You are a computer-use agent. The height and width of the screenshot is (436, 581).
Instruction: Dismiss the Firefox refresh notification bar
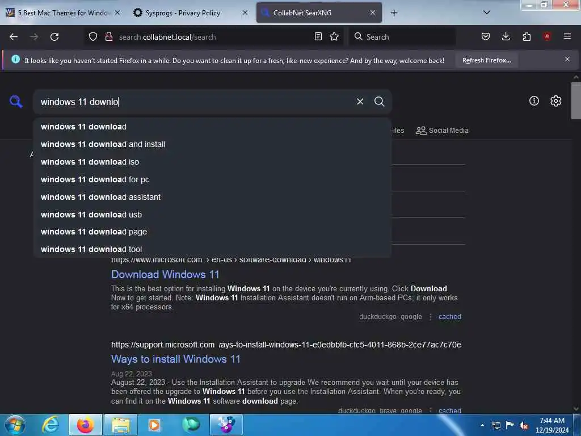coord(567,59)
